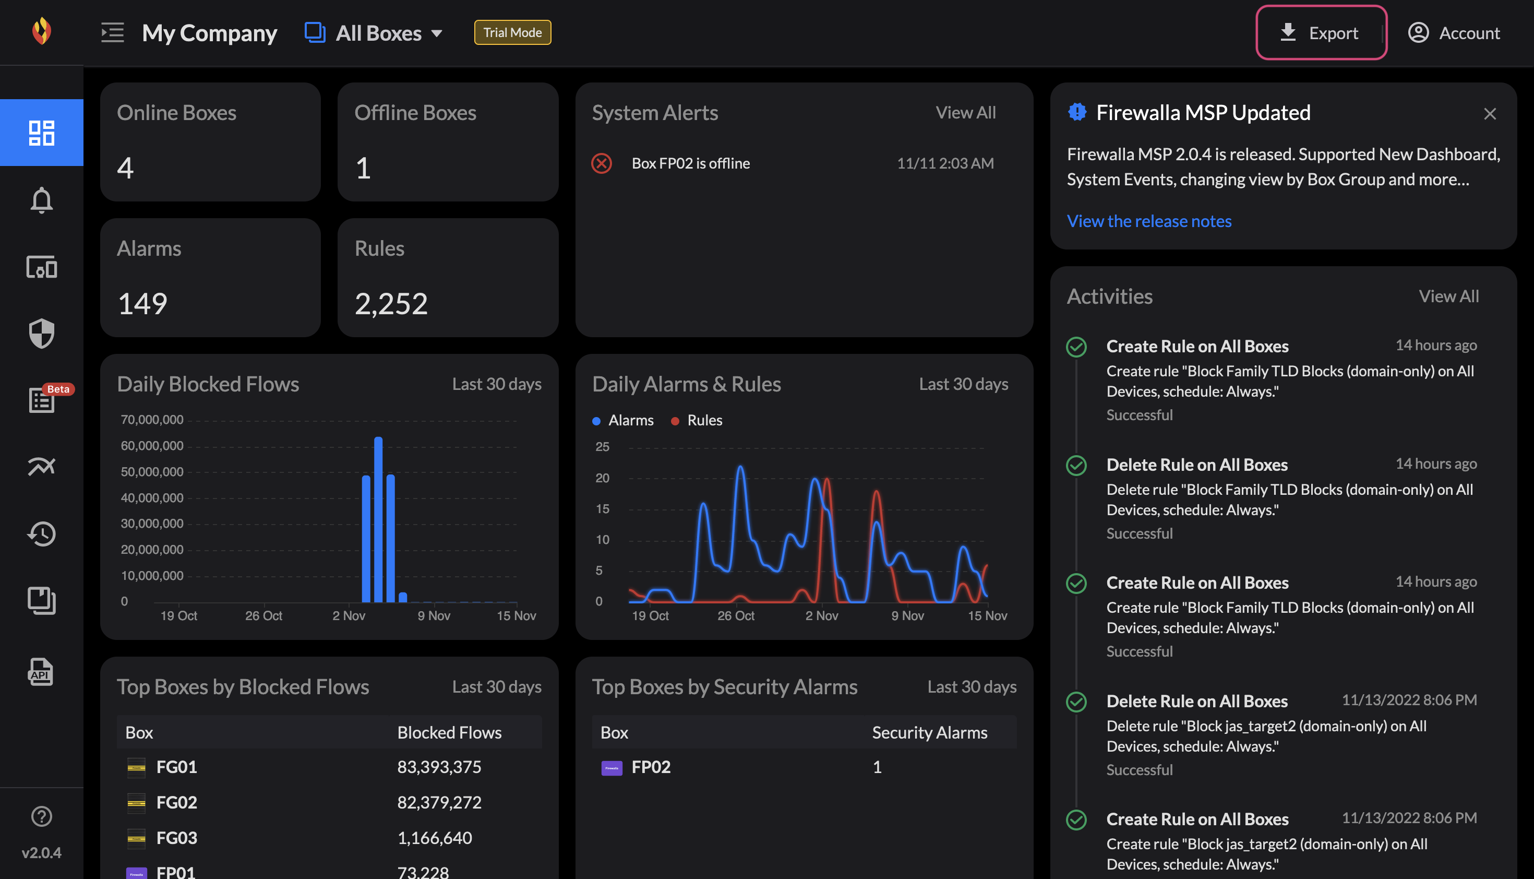
Task: Open the Alarms count card
Action: pyautogui.click(x=210, y=278)
